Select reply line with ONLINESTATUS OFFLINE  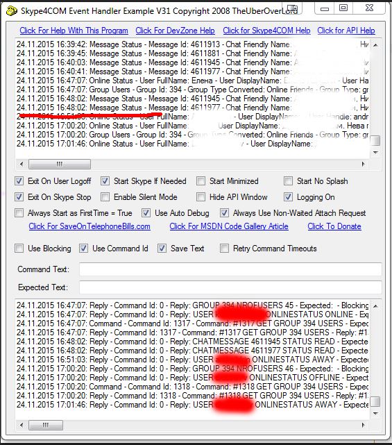click(x=192, y=378)
